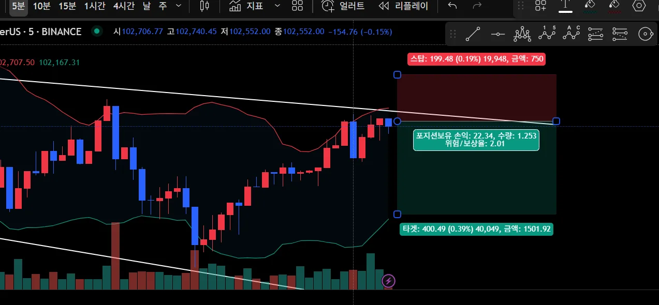Open the candlestick chart type selector
The width and height of the screenshot is (659, 305).
point(204,6)
